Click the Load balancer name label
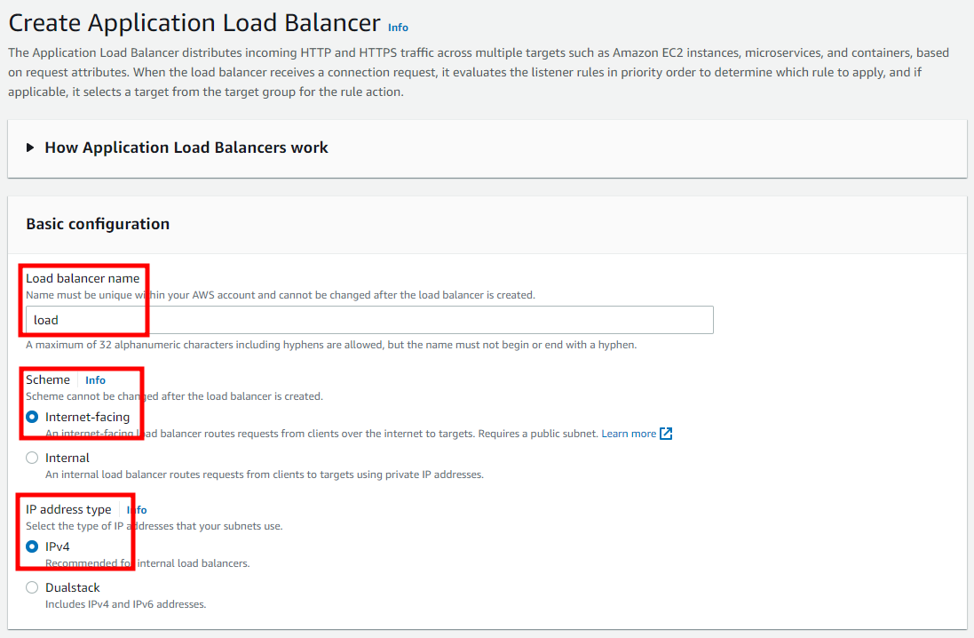974x638 pixels. (83, 279)
